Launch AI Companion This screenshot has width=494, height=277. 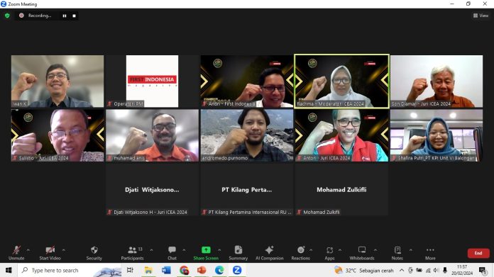click(270, 253)
